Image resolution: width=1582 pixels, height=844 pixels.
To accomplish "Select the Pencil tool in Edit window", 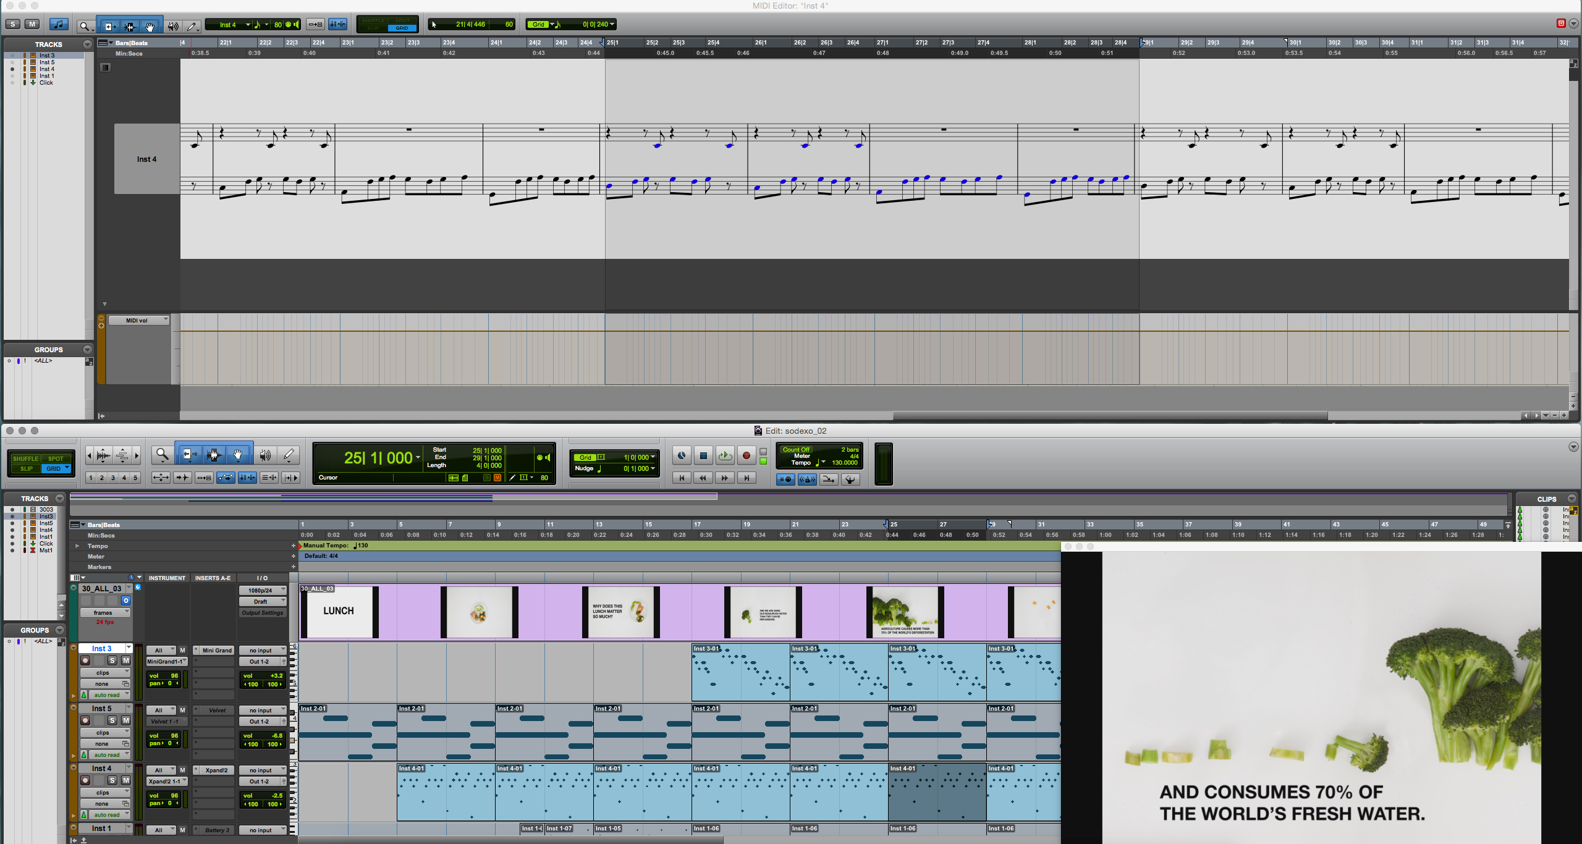I will [289, 455].
